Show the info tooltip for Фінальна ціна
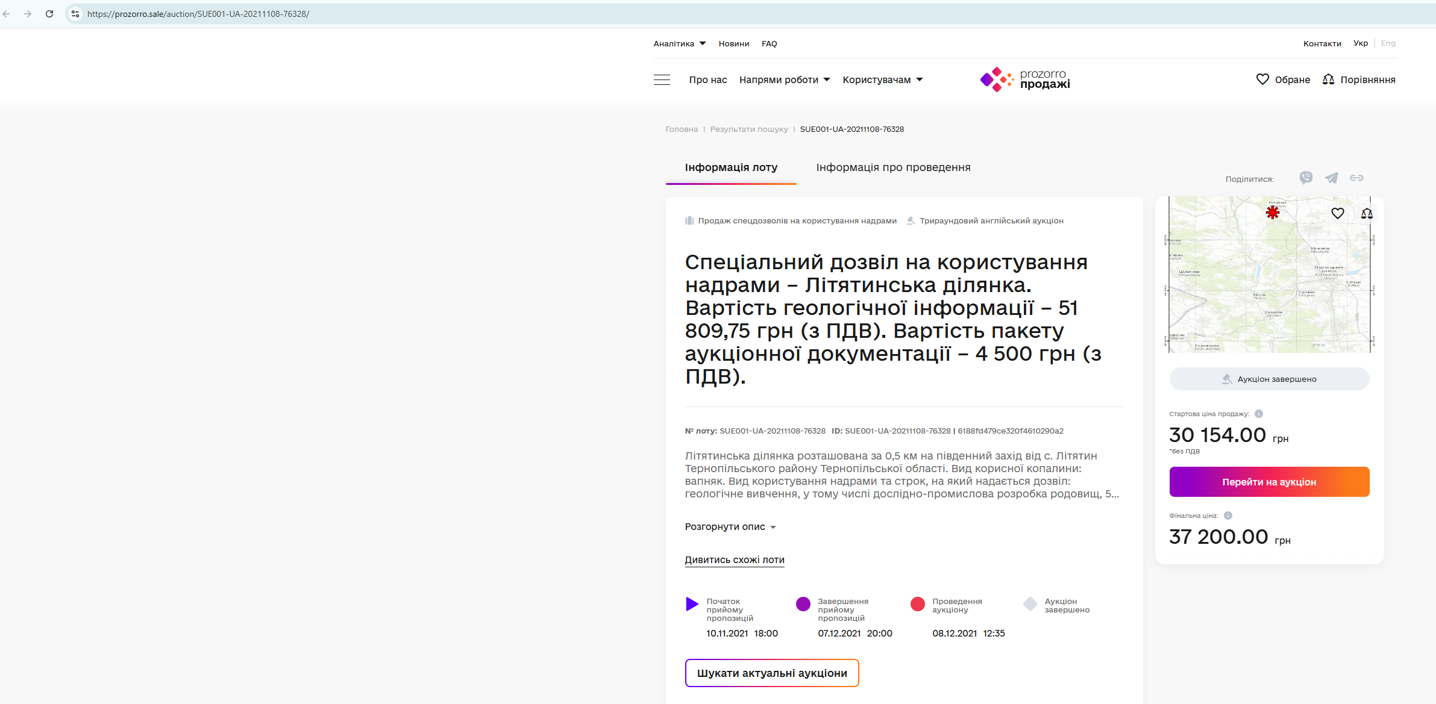Viewport: 1436px width, 704px height. pyautogui.click(x=1228, y=516)
